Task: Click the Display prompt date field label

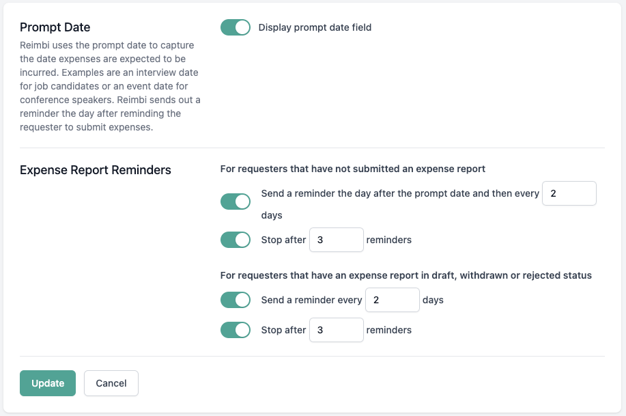Action: pos(315,27)
